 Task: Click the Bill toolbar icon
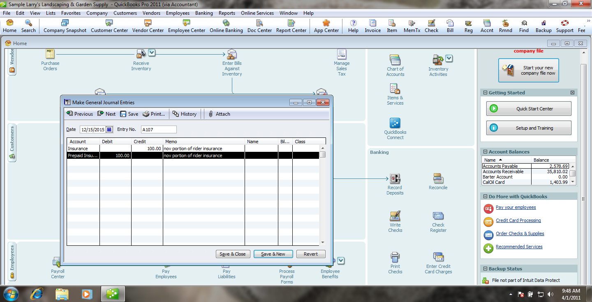[450, 26]
